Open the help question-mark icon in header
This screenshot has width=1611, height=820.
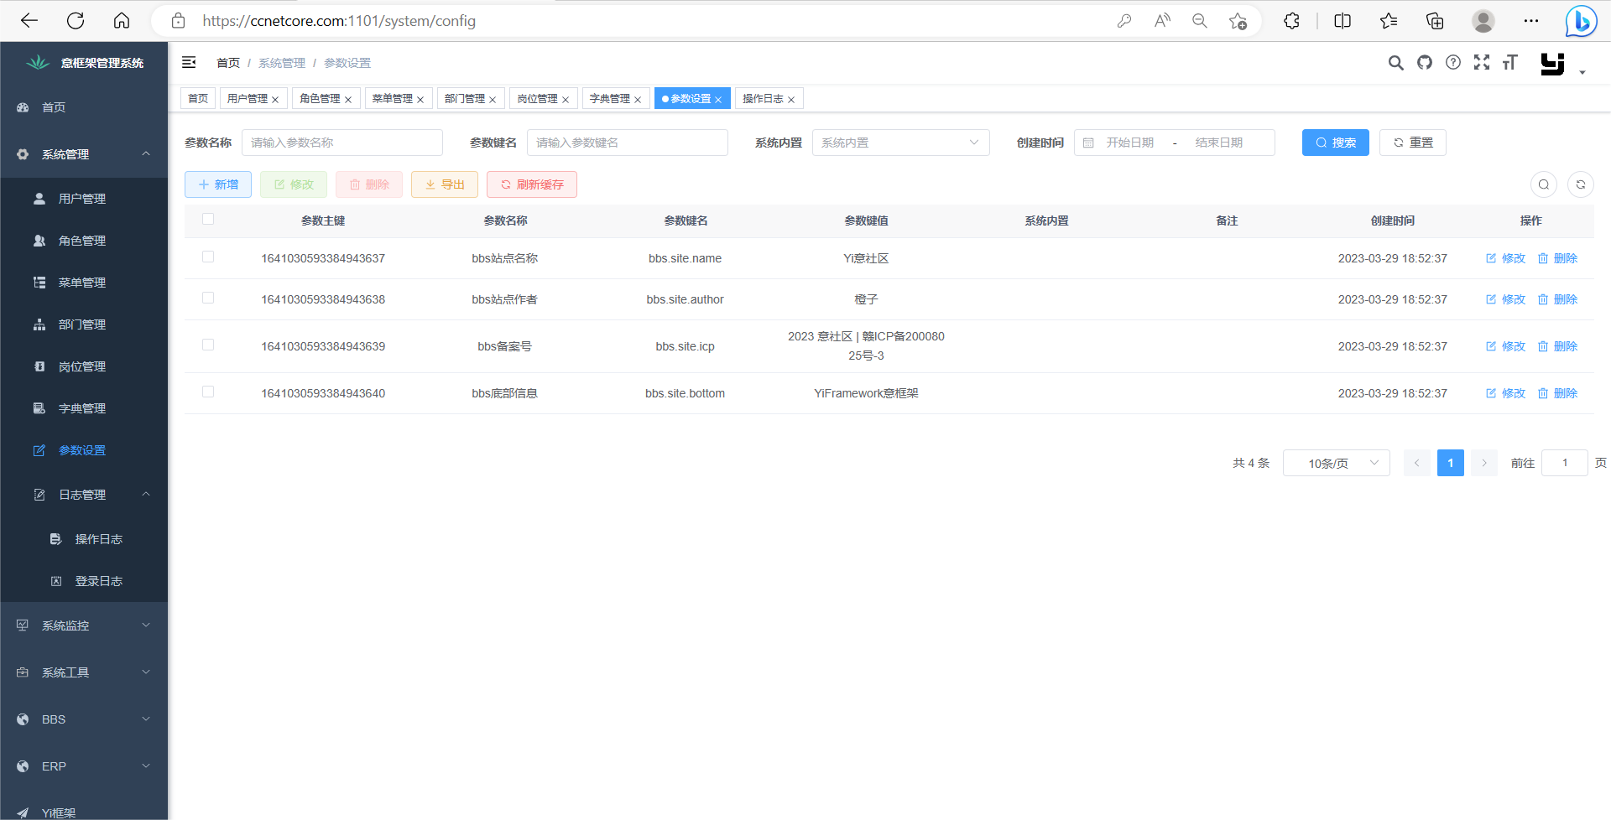tap(1453, 62)
